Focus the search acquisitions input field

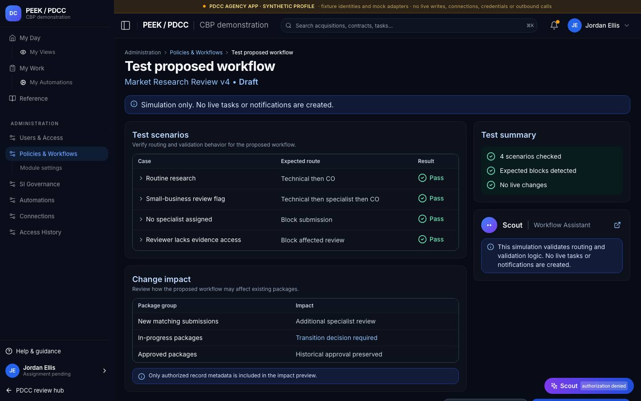409,25
